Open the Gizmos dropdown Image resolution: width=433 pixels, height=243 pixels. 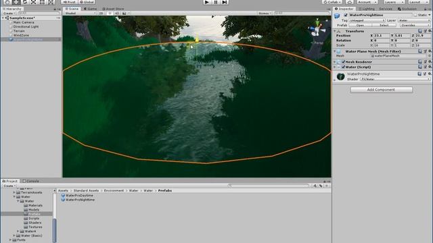[x=265, y=13]
